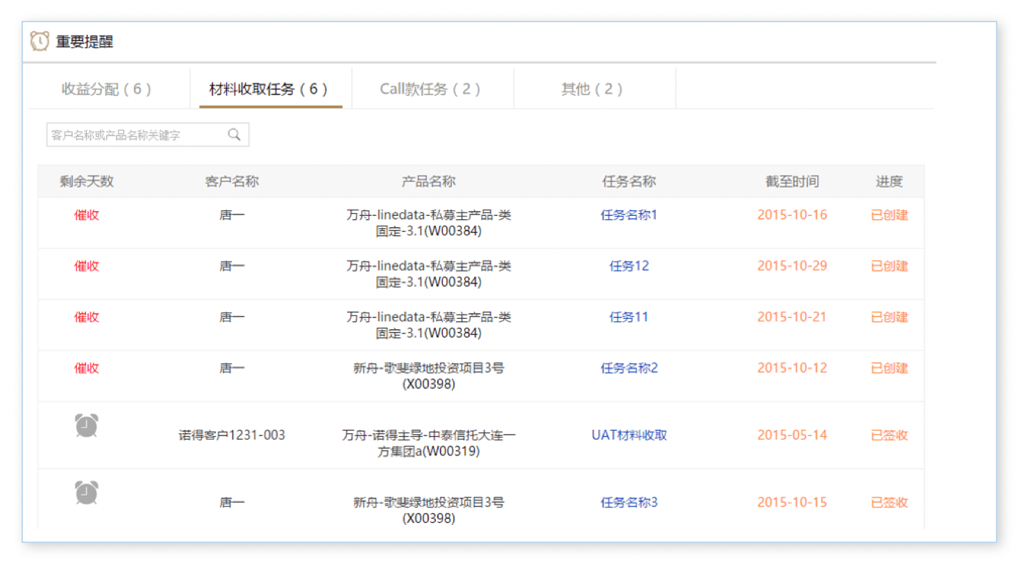Click product 万舟-诺得主导-中泰信托大连一方集团a(W00319)
This screenshot has height=568, width=1023.
[x=428, y=443]
